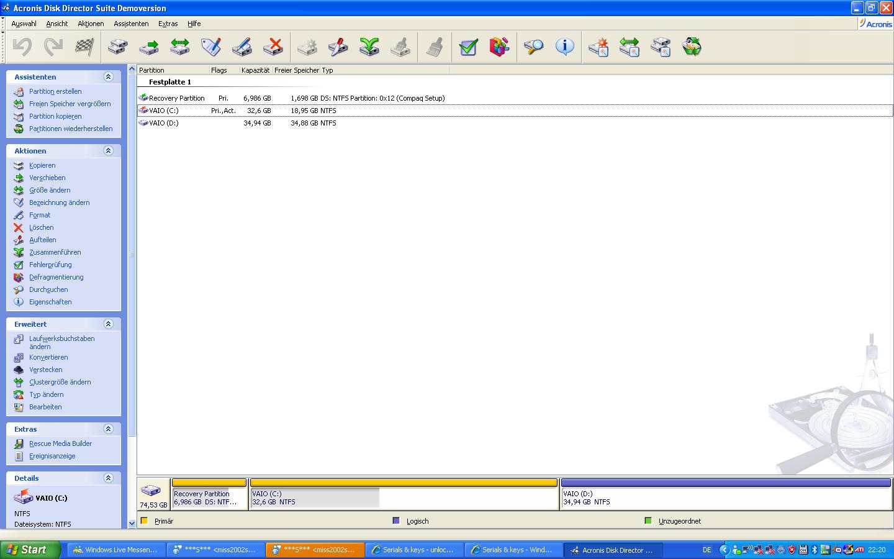Click the Move partition toolbar icon
The width and height of the screenshot is (894, 559).
tap(149, 47)
